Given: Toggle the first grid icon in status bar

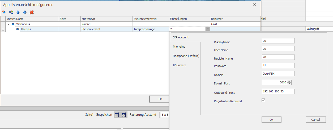Looking at the screenshot, I should tap(117, 115).
